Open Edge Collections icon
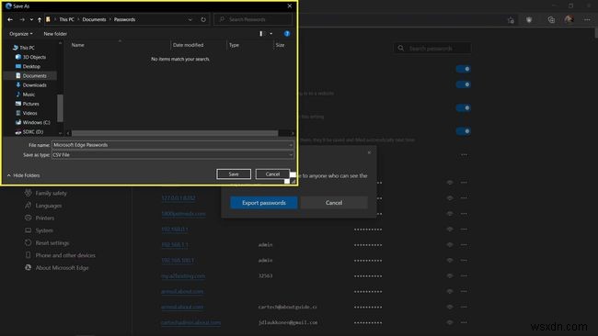The width and height of the screenshot is (598, 336). (x=551, y=20)
